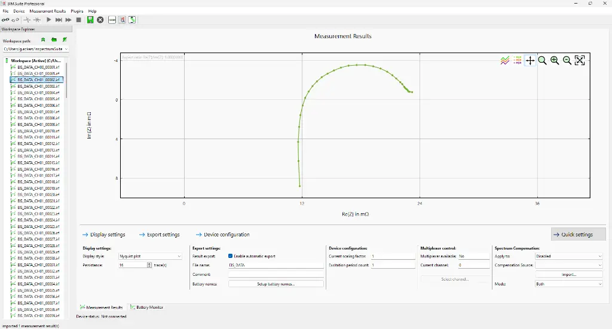Click the green folder icon beside Workspace path
This screenshot has width=612, height=329.
[54, 39]
